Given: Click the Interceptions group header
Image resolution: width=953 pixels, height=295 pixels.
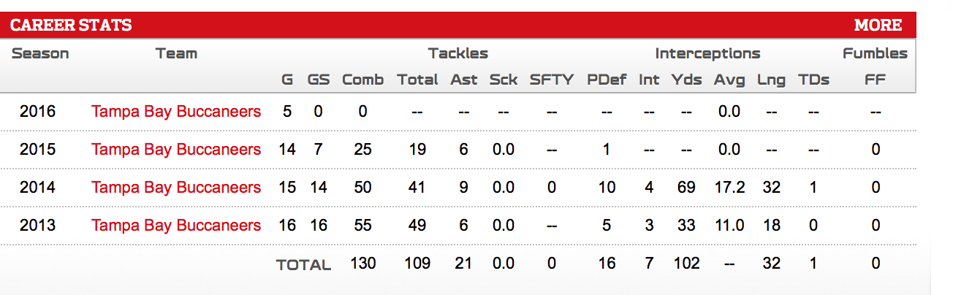Looking at the screenshot, I should coord(707,53).
